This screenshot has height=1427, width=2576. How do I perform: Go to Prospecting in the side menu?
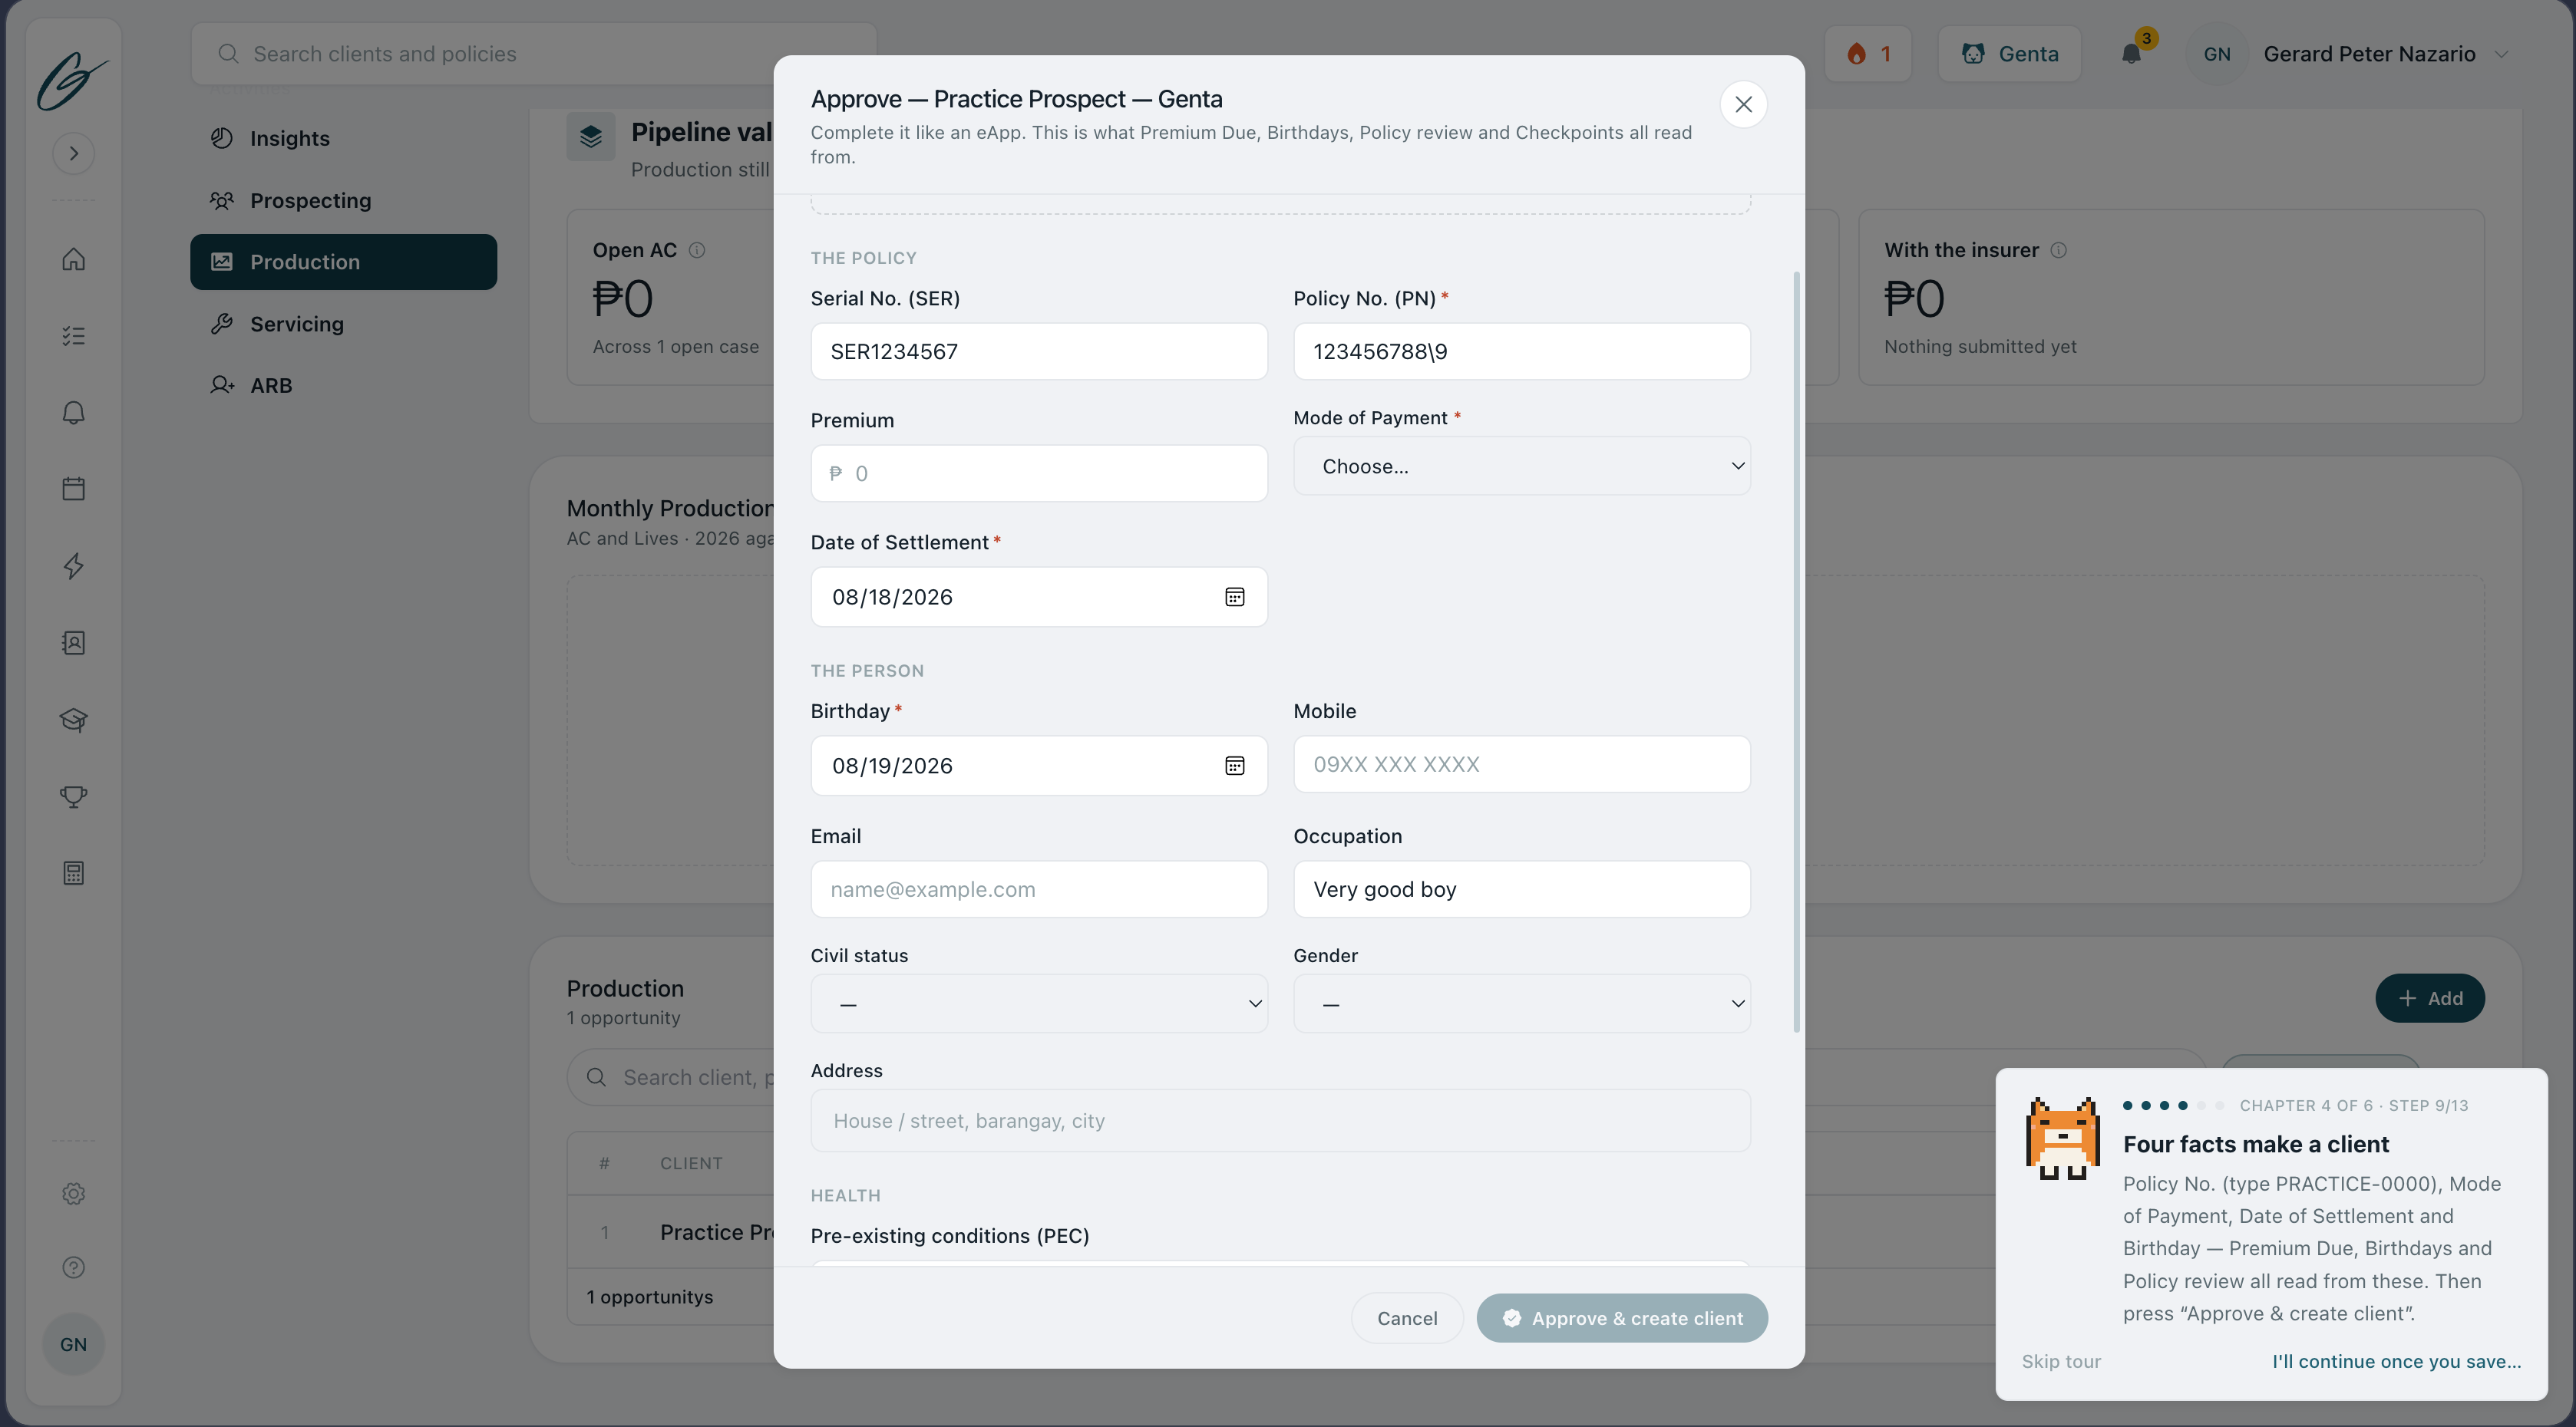point(343,201)
